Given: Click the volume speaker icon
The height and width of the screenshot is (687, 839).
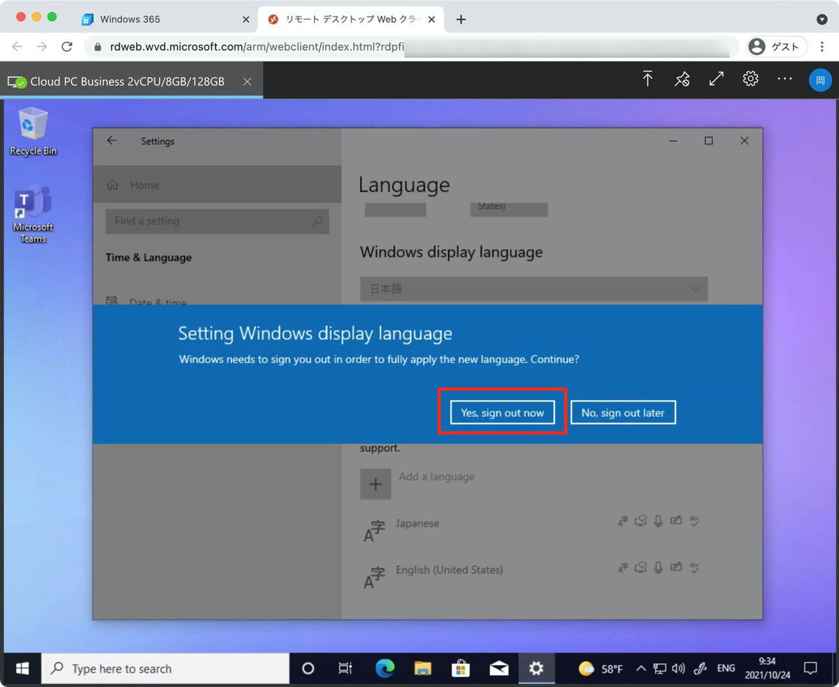Looking at the screenshot, I should point(678,669).
